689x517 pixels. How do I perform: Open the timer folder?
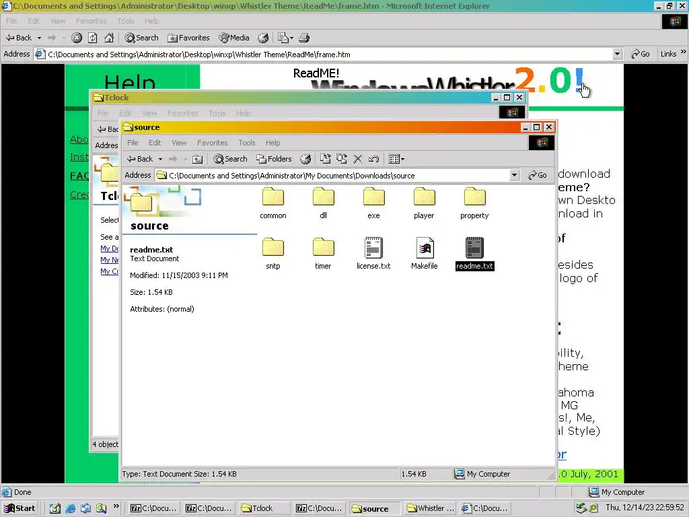coord(324,253)
